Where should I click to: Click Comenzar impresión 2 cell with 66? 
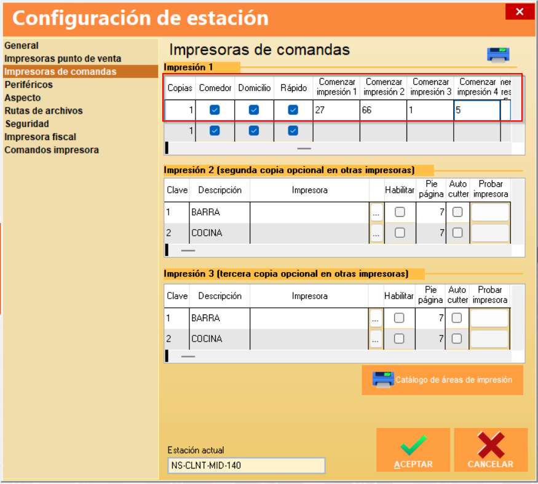click(383, 110)
